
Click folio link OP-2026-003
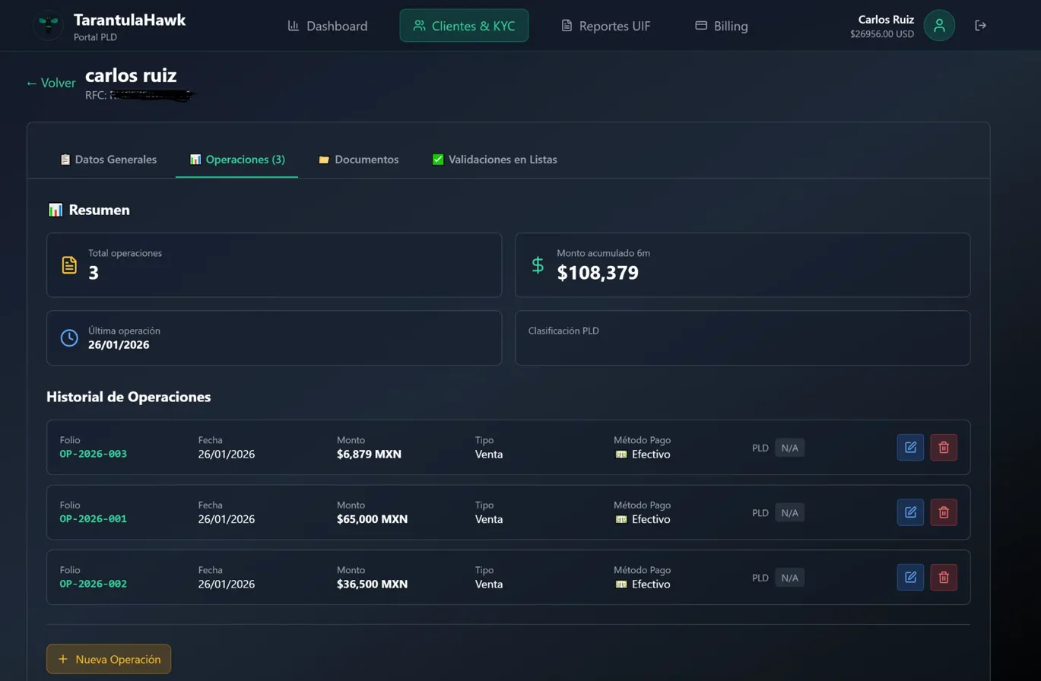coord(94,455)
